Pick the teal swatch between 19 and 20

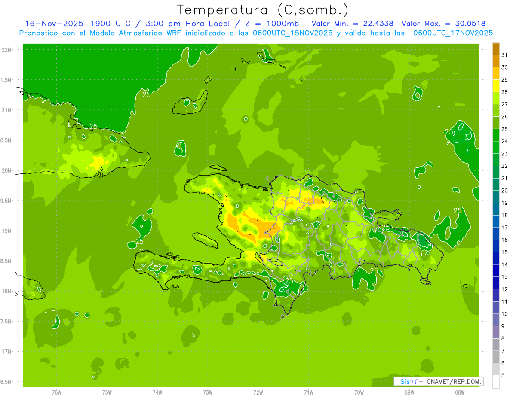click(496, 197)
